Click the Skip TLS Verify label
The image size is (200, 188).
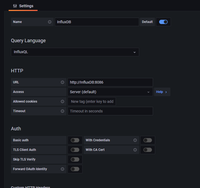tap(24, 159)
